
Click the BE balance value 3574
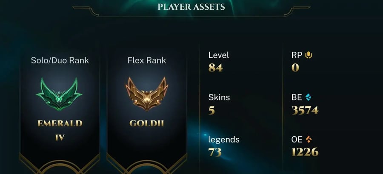(305, 110)
